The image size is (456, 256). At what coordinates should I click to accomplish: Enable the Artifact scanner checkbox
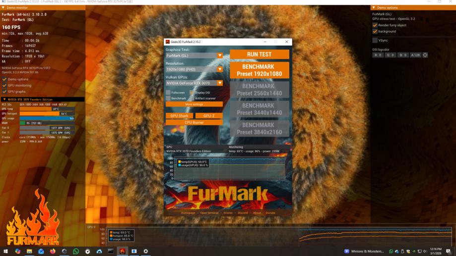(192, 99)
